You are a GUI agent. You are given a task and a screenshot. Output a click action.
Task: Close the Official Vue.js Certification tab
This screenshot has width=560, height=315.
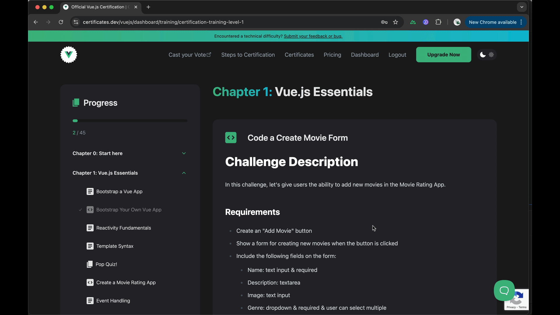click(x=136, y=7)
